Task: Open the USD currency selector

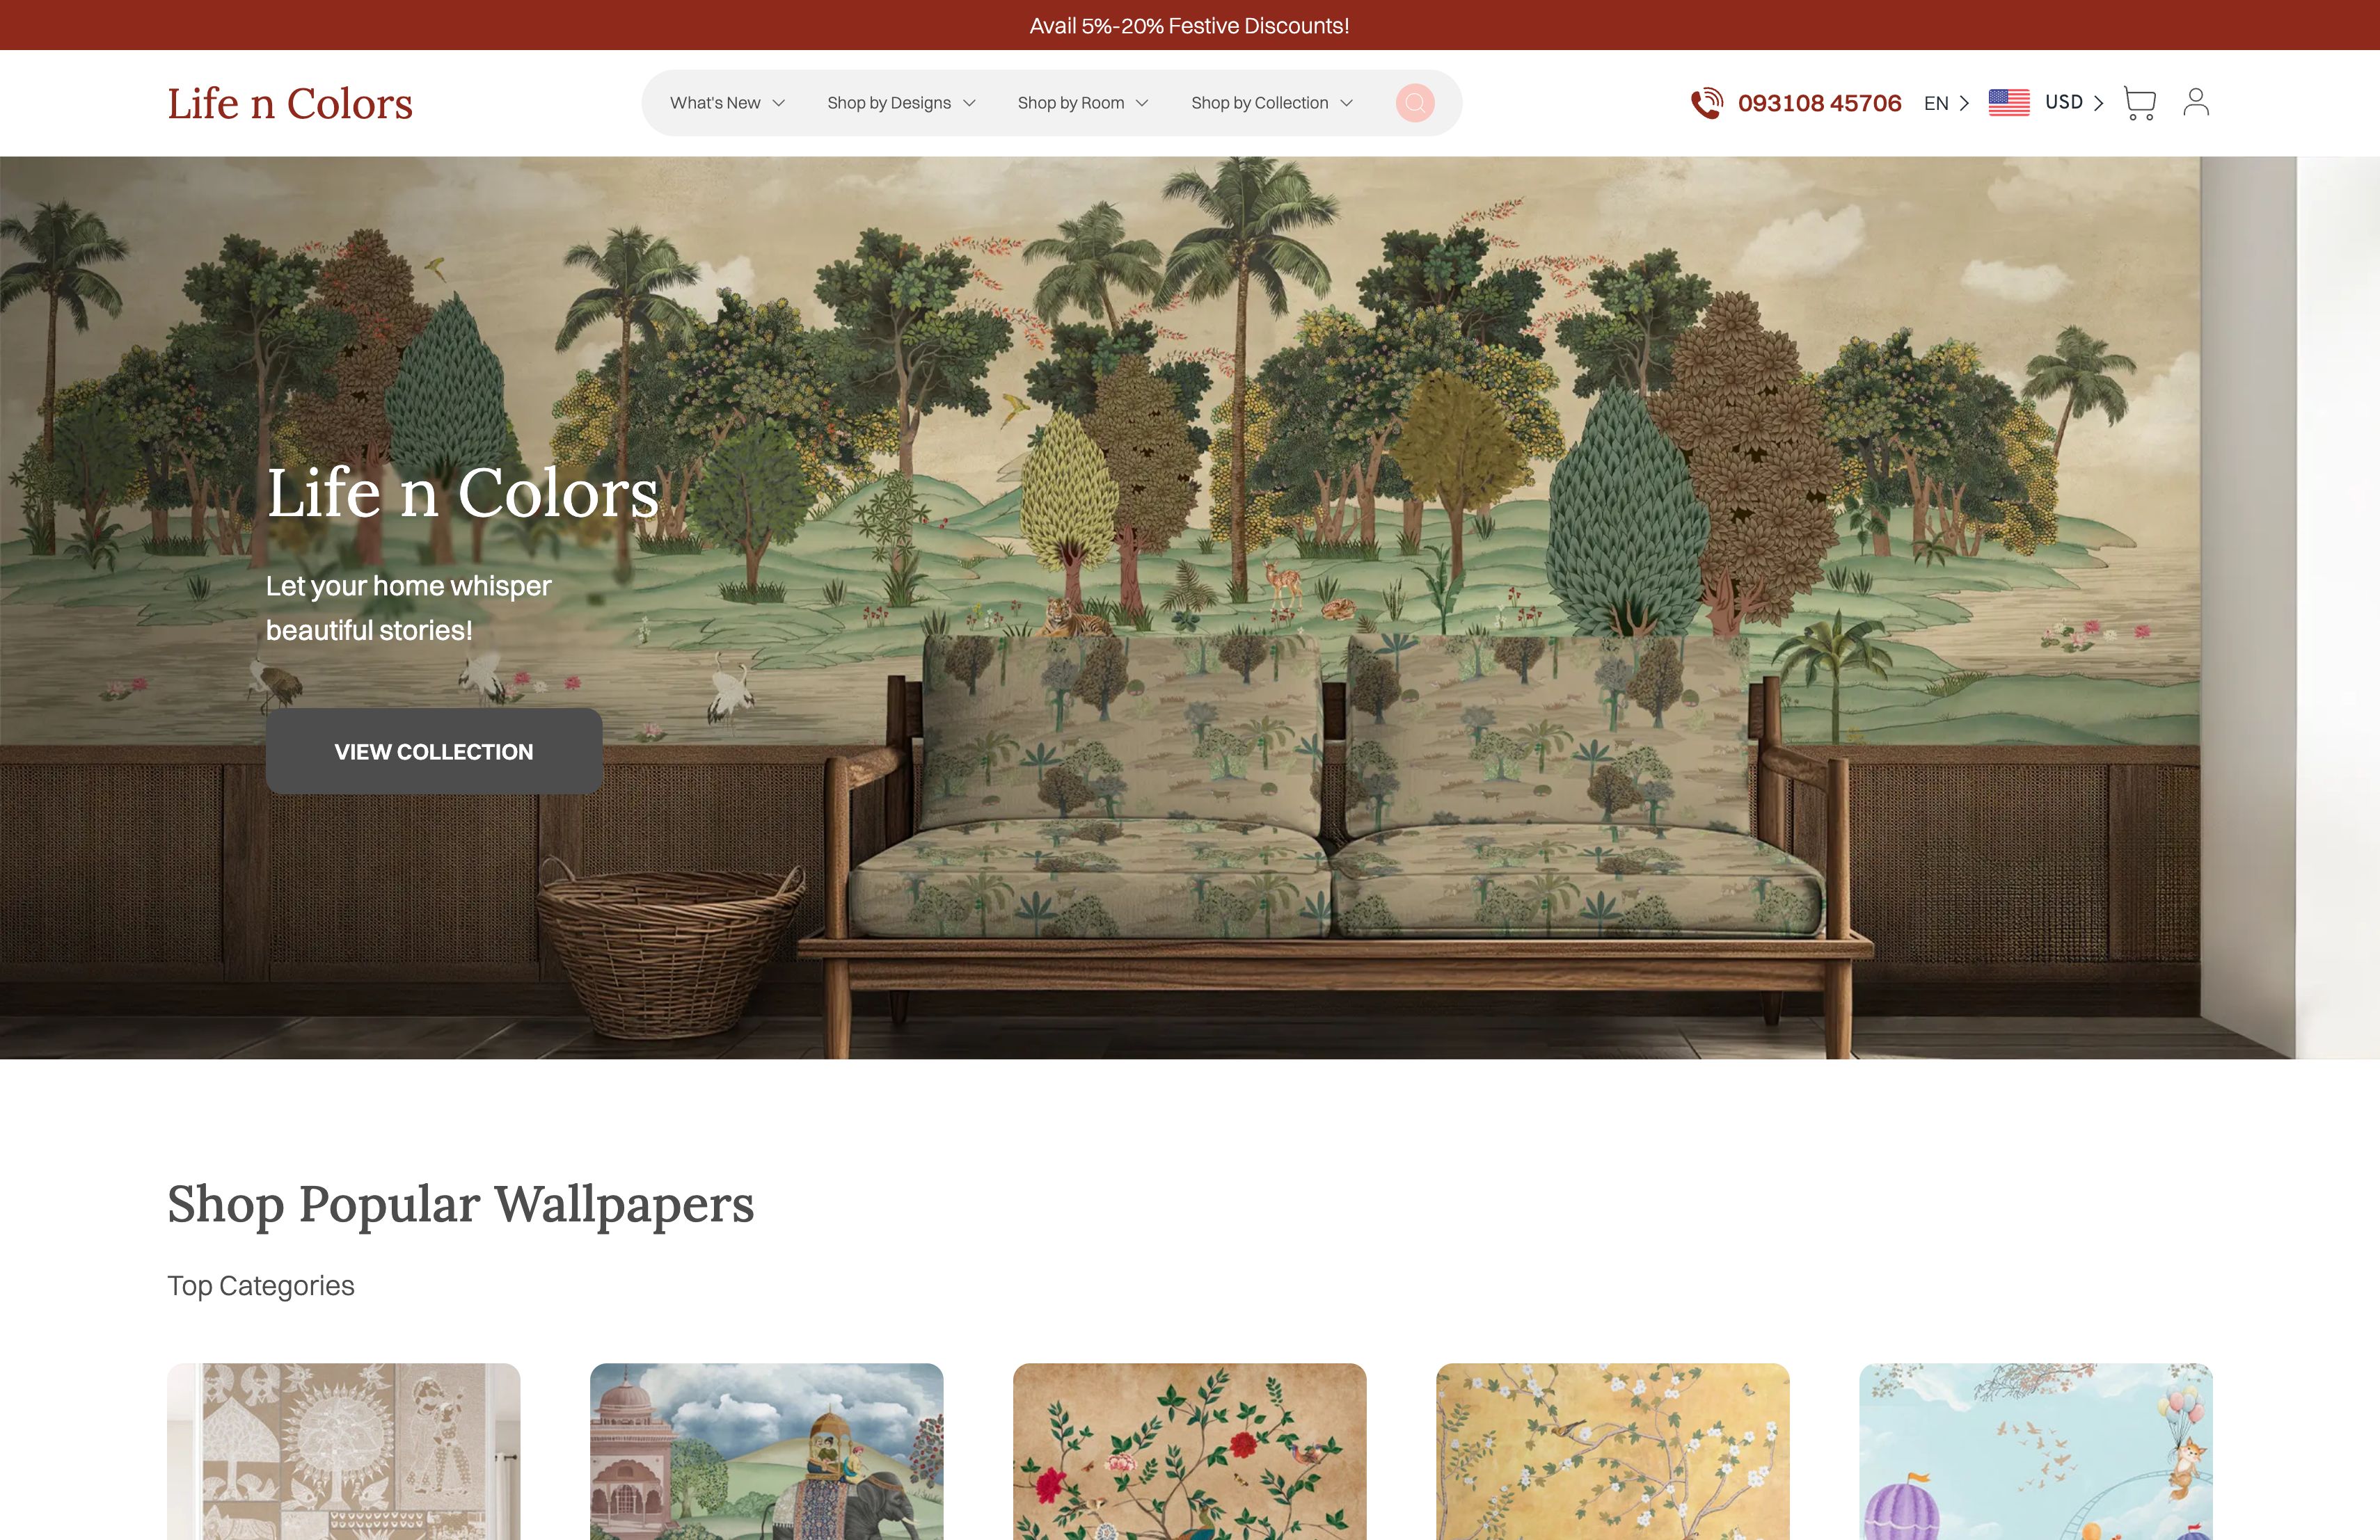Action: point(2074,102)
